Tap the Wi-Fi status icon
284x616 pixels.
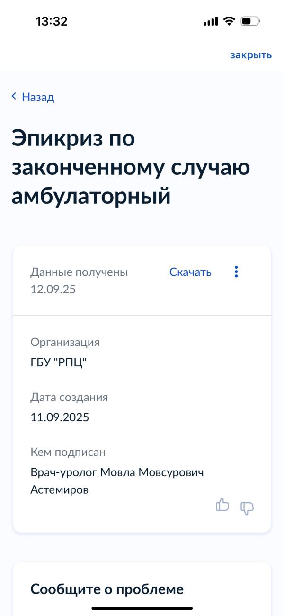point(230,21)
